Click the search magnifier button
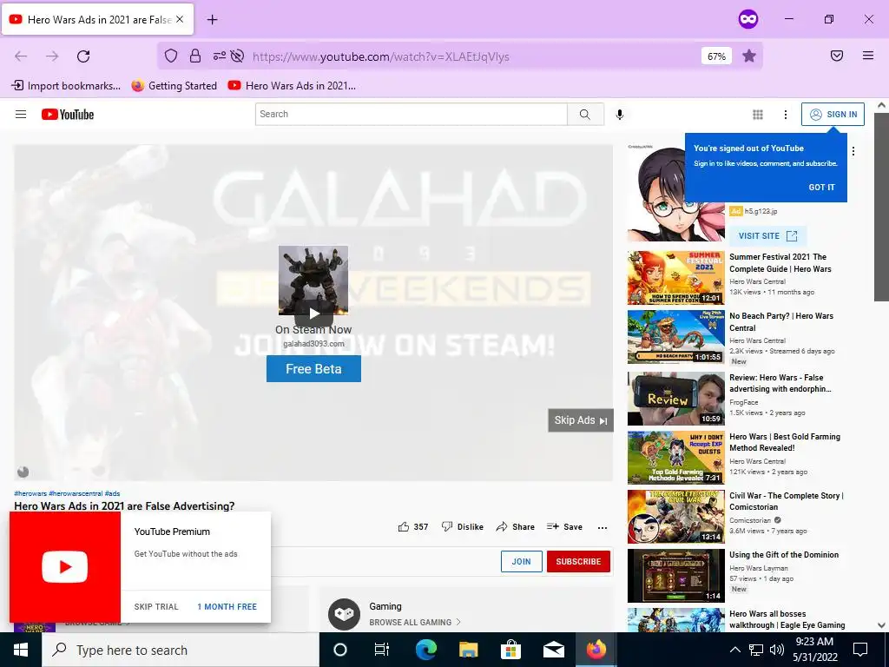The image size is (889, 667). 585,114
